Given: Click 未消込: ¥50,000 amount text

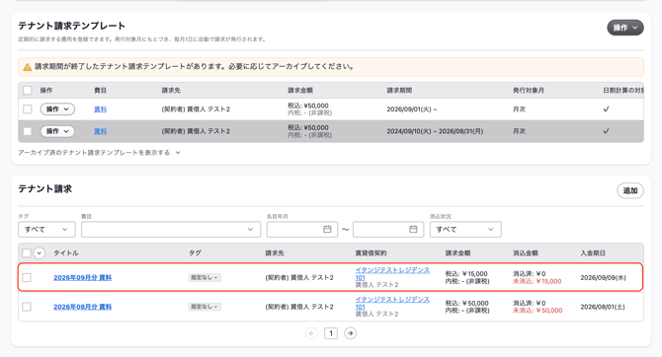Looking at the screenshot, I should (x=538, y=311).
